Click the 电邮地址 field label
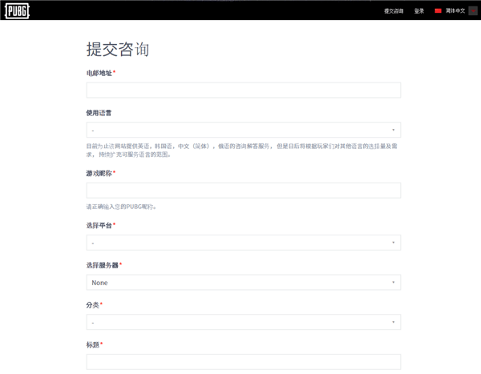 click(99, 73)
